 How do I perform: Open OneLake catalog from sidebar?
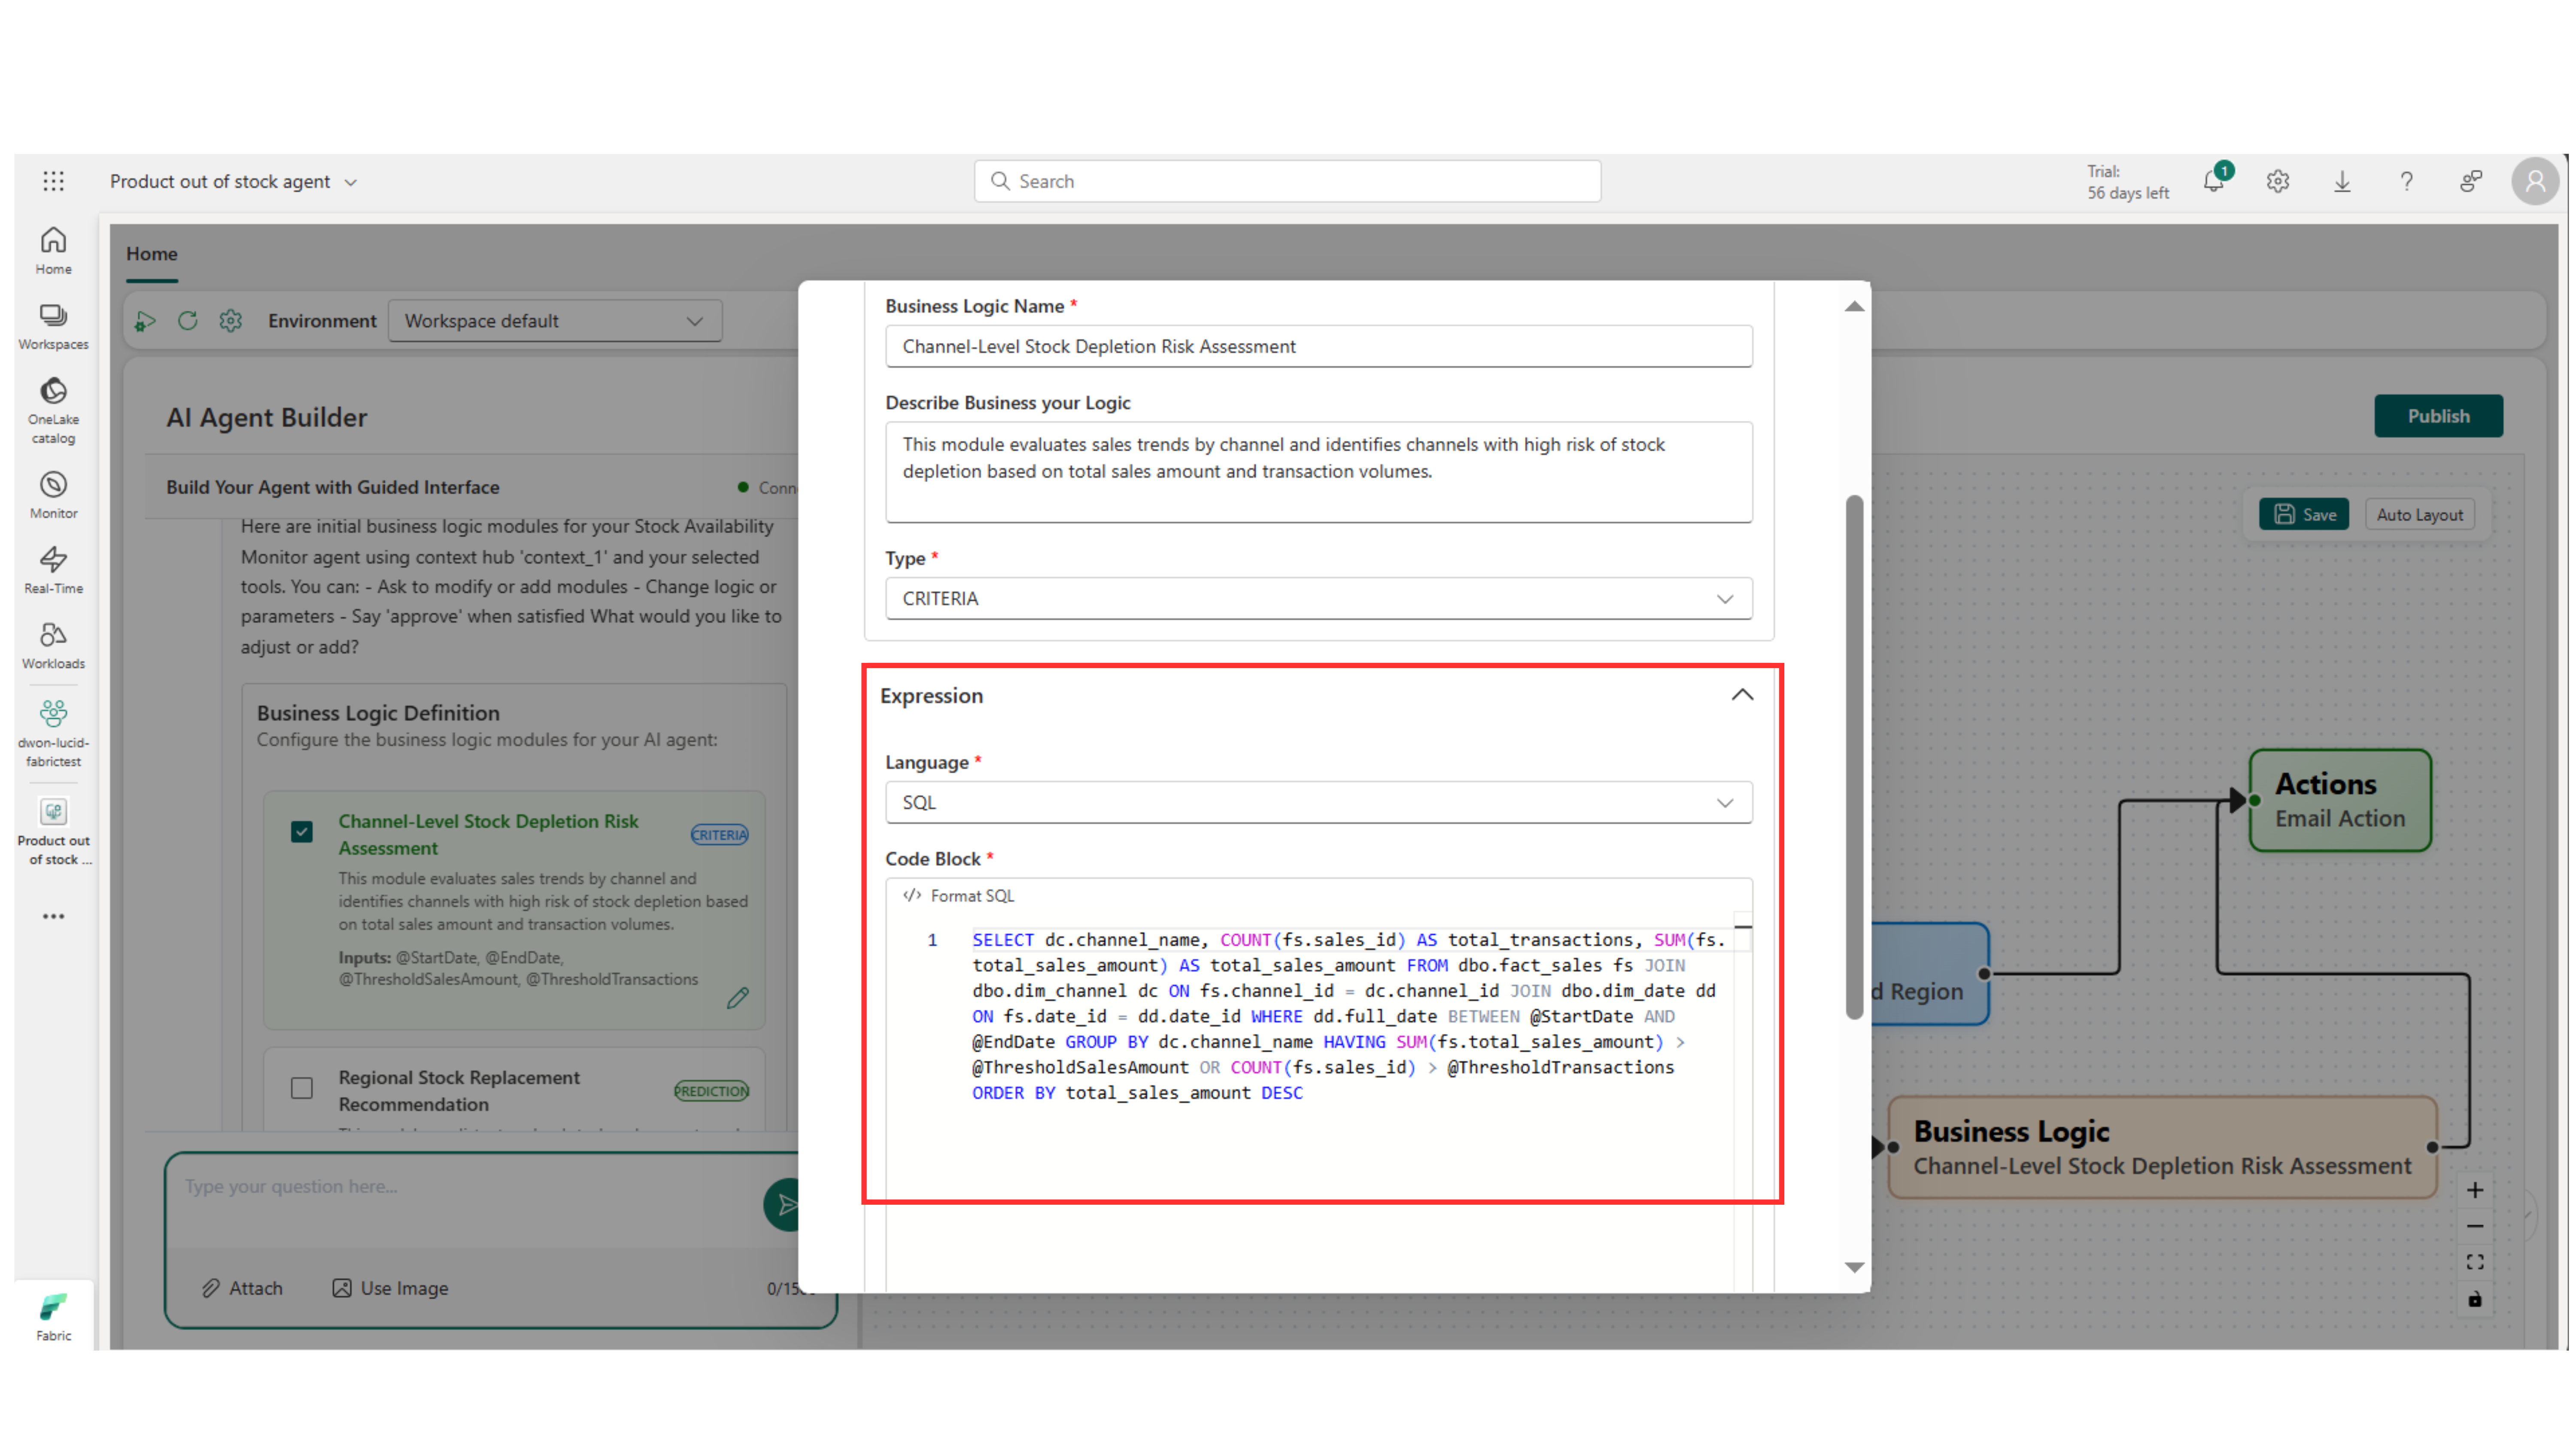coord(53,408)
